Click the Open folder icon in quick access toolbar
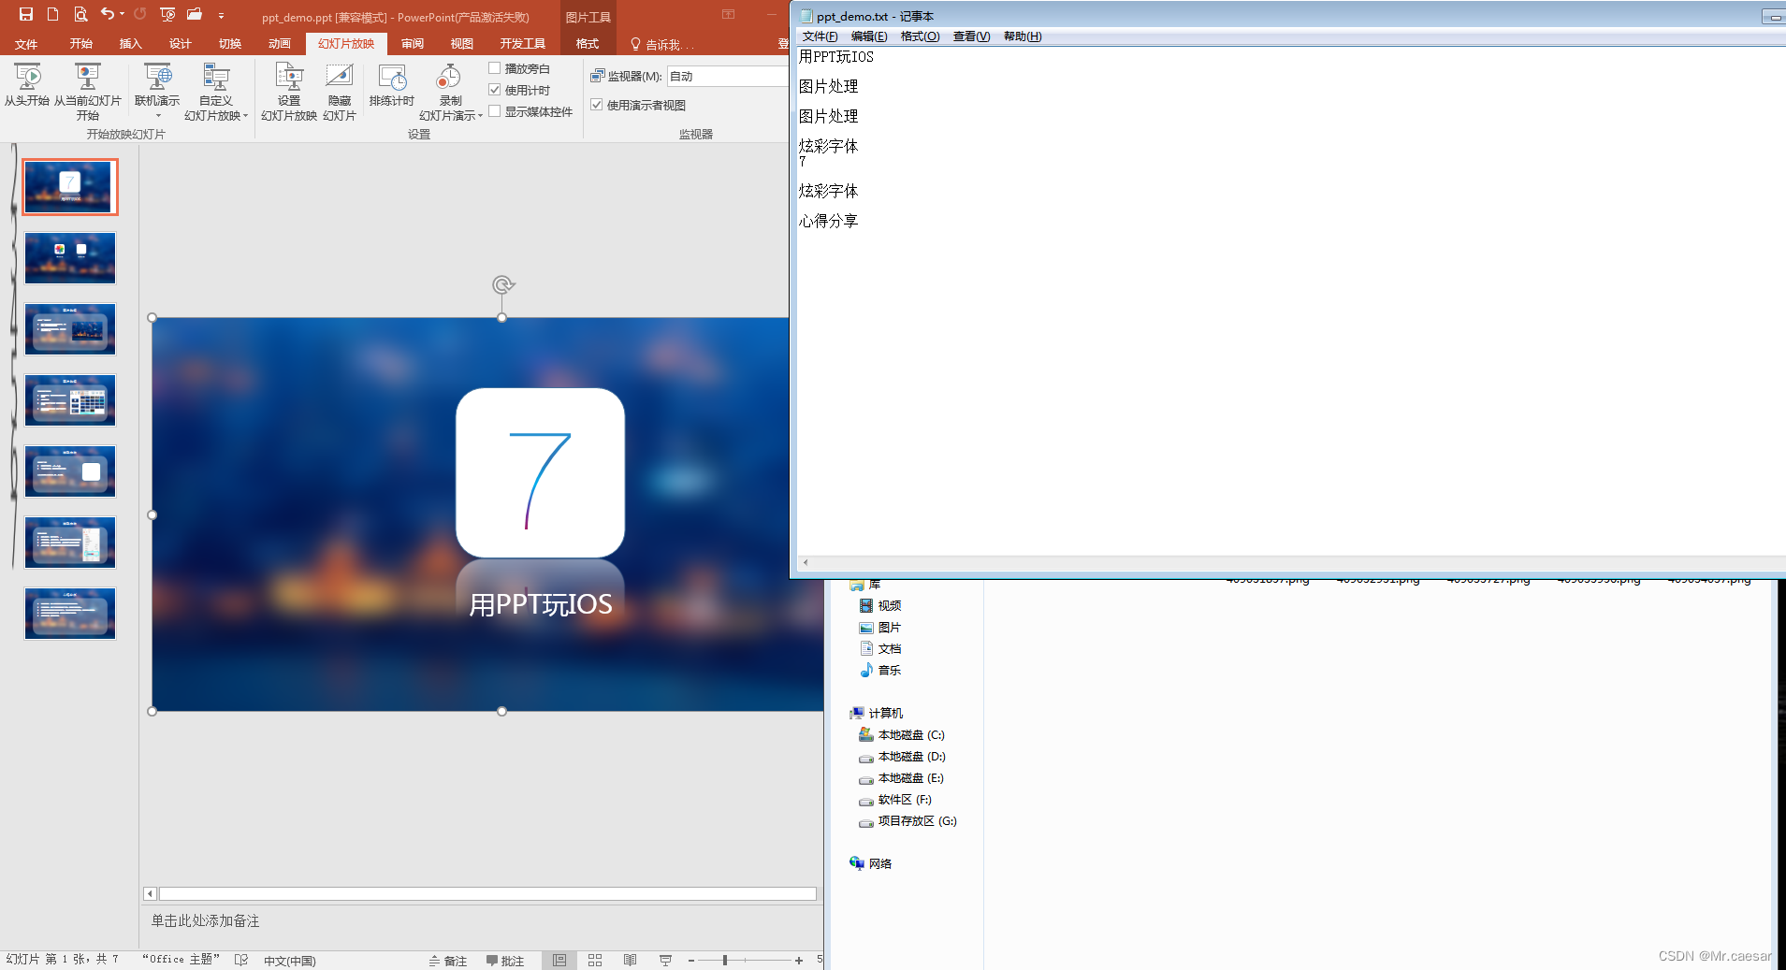The height and width of the screenshot is (970, 1786). click(195, 14)
